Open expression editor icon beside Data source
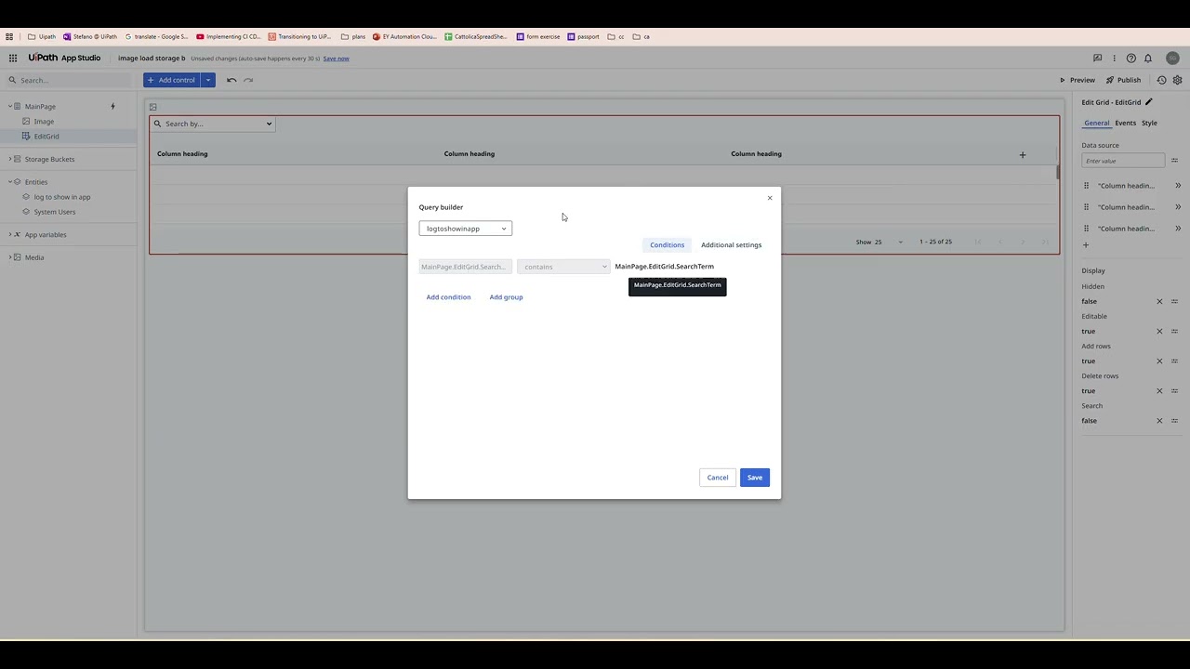Image resolution: width=1190 pixels, height=669 pixels. [1174, 161]
